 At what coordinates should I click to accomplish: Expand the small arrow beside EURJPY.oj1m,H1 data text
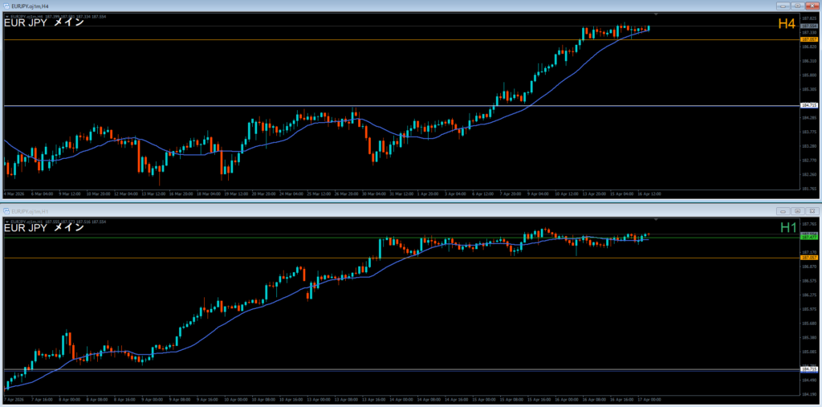[6, 220]
